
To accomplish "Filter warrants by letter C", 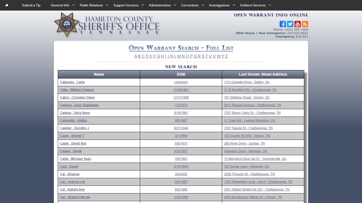I will (143, 56).
